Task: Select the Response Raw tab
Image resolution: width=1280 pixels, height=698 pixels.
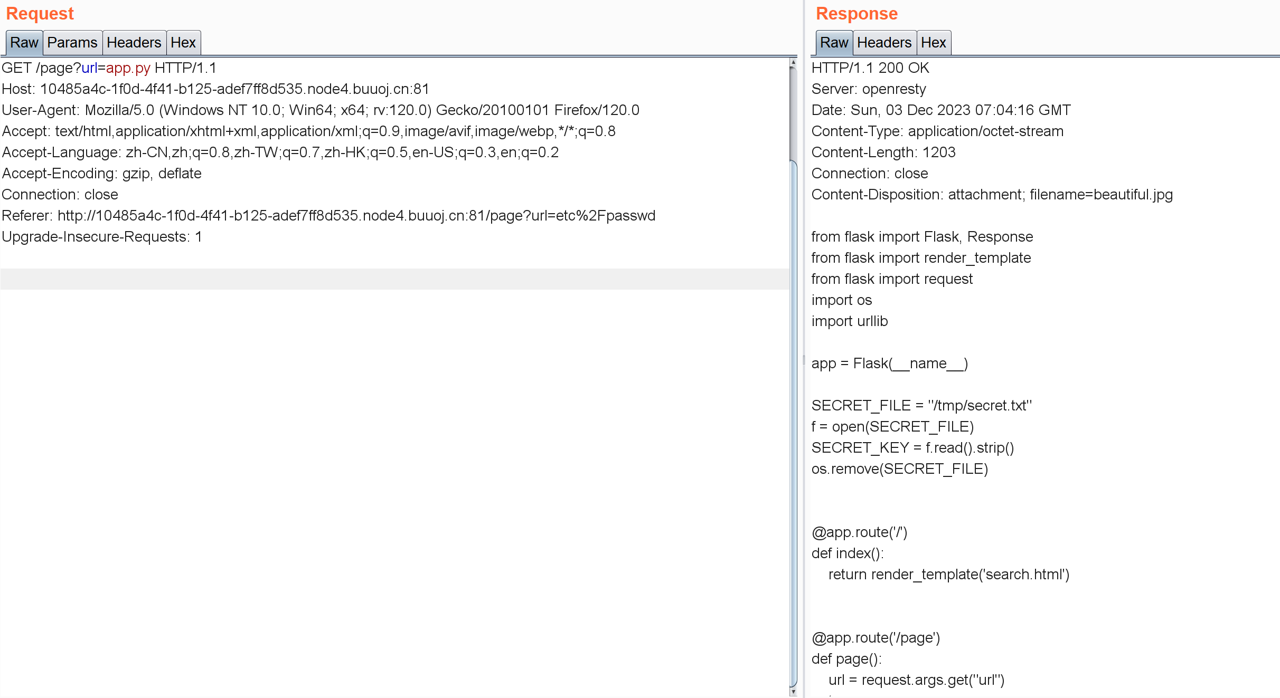Action: [x=834, y=43]
